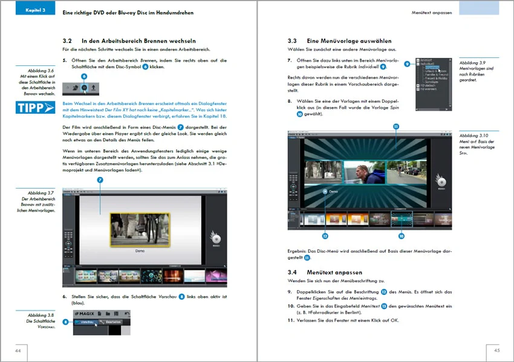The image size is (514, 362).
Task: Switch to the Bearbeiten mode
Action: (x=111, y=322)
